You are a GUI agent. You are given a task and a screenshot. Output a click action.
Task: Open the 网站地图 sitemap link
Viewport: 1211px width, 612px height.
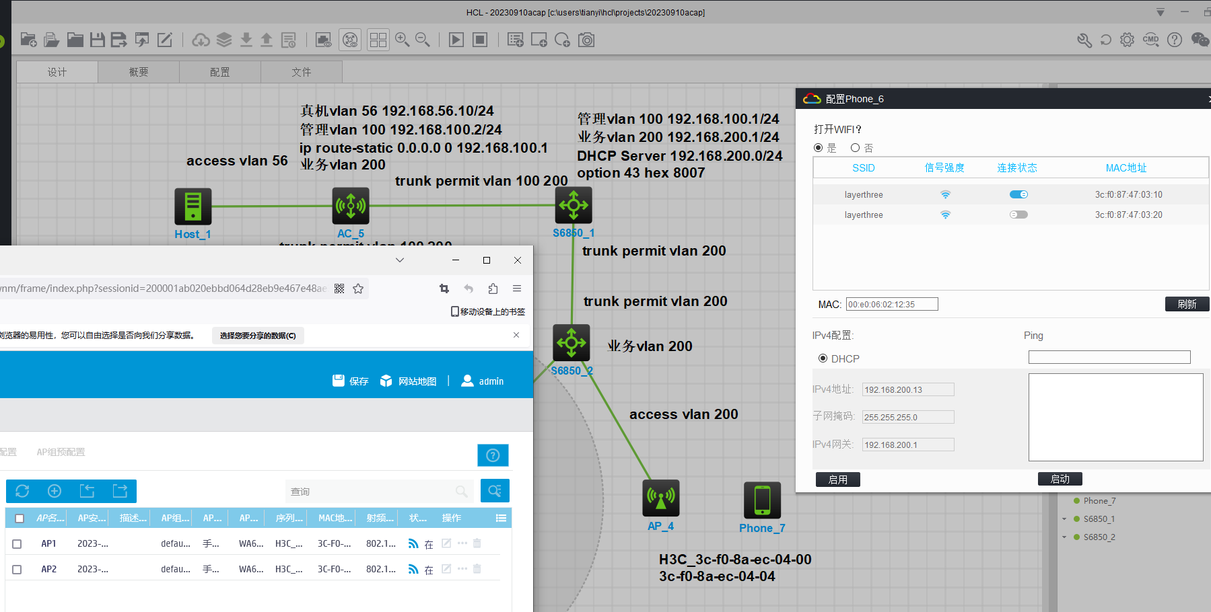tap(409, 381)
